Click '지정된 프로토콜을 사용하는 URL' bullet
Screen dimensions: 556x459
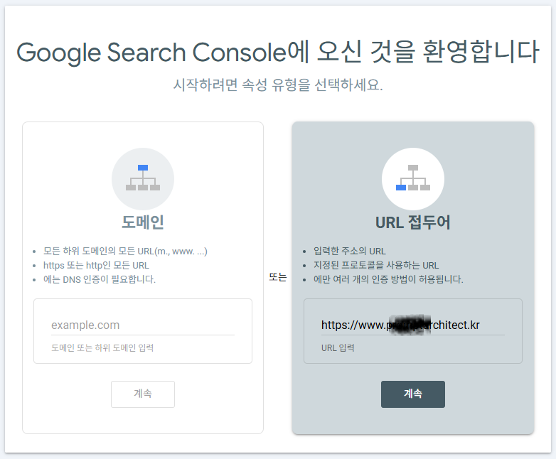(376, 266)
